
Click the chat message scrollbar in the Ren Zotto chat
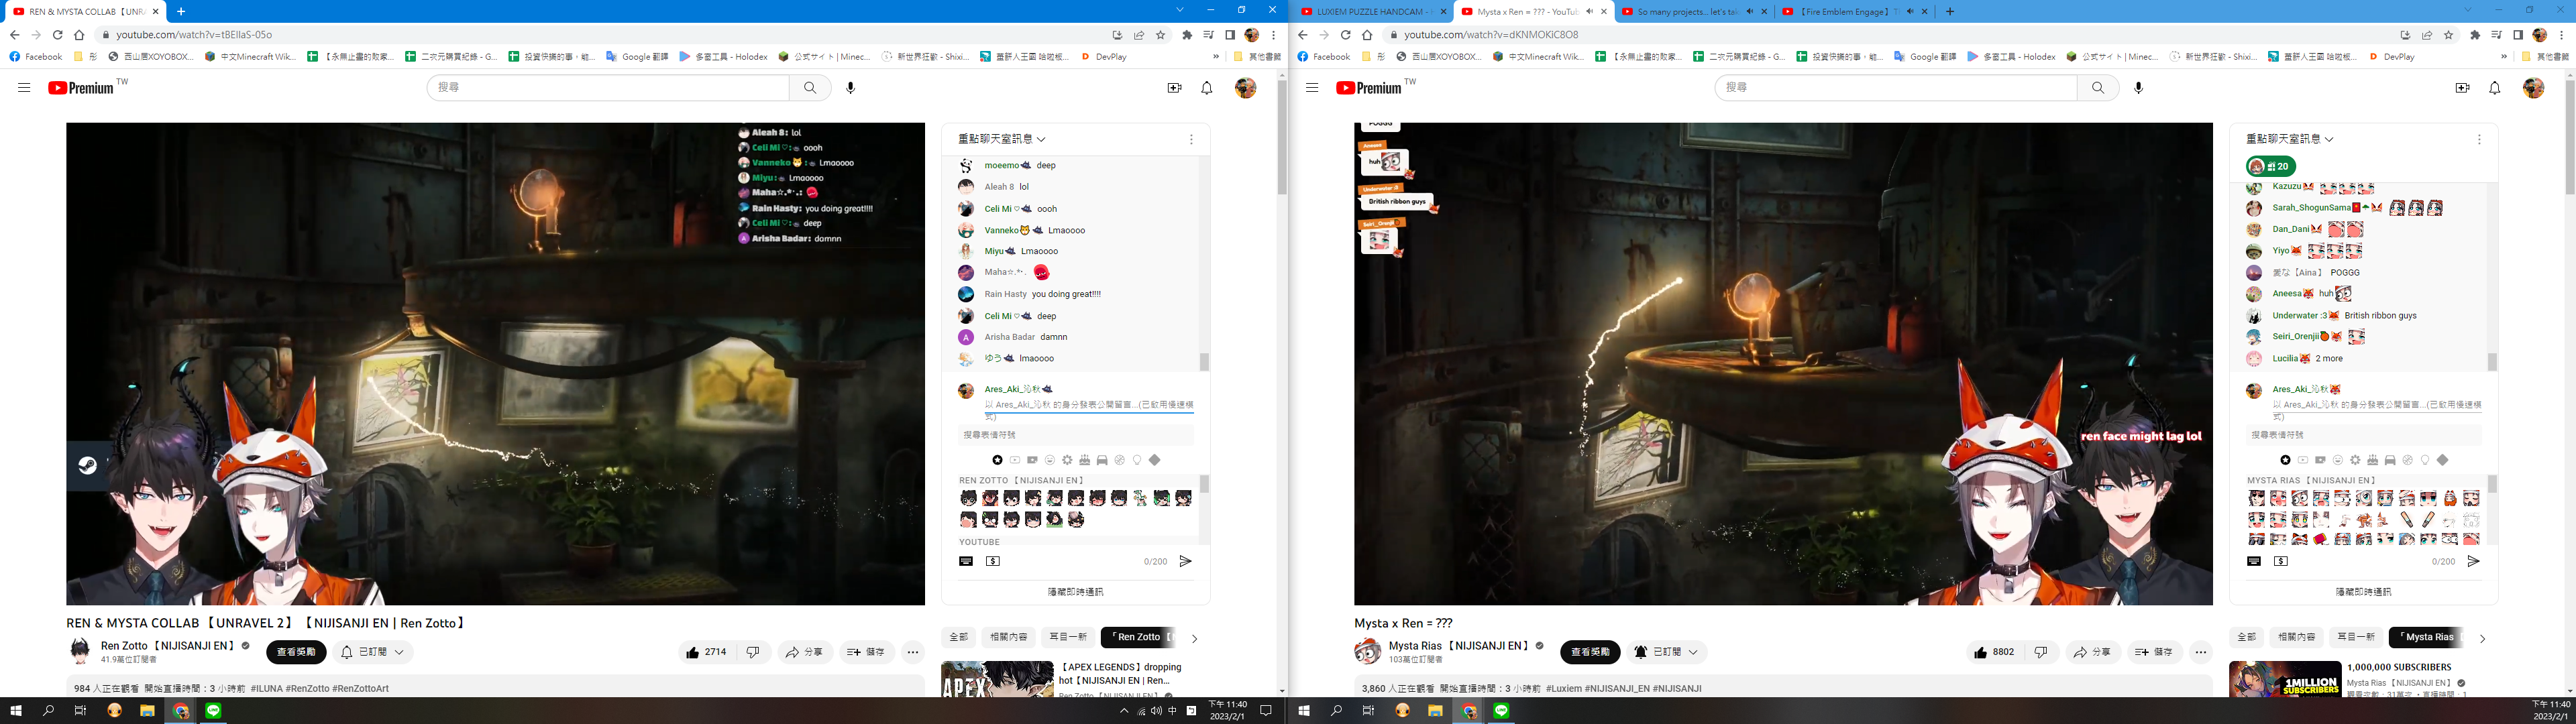point(1204,361)
